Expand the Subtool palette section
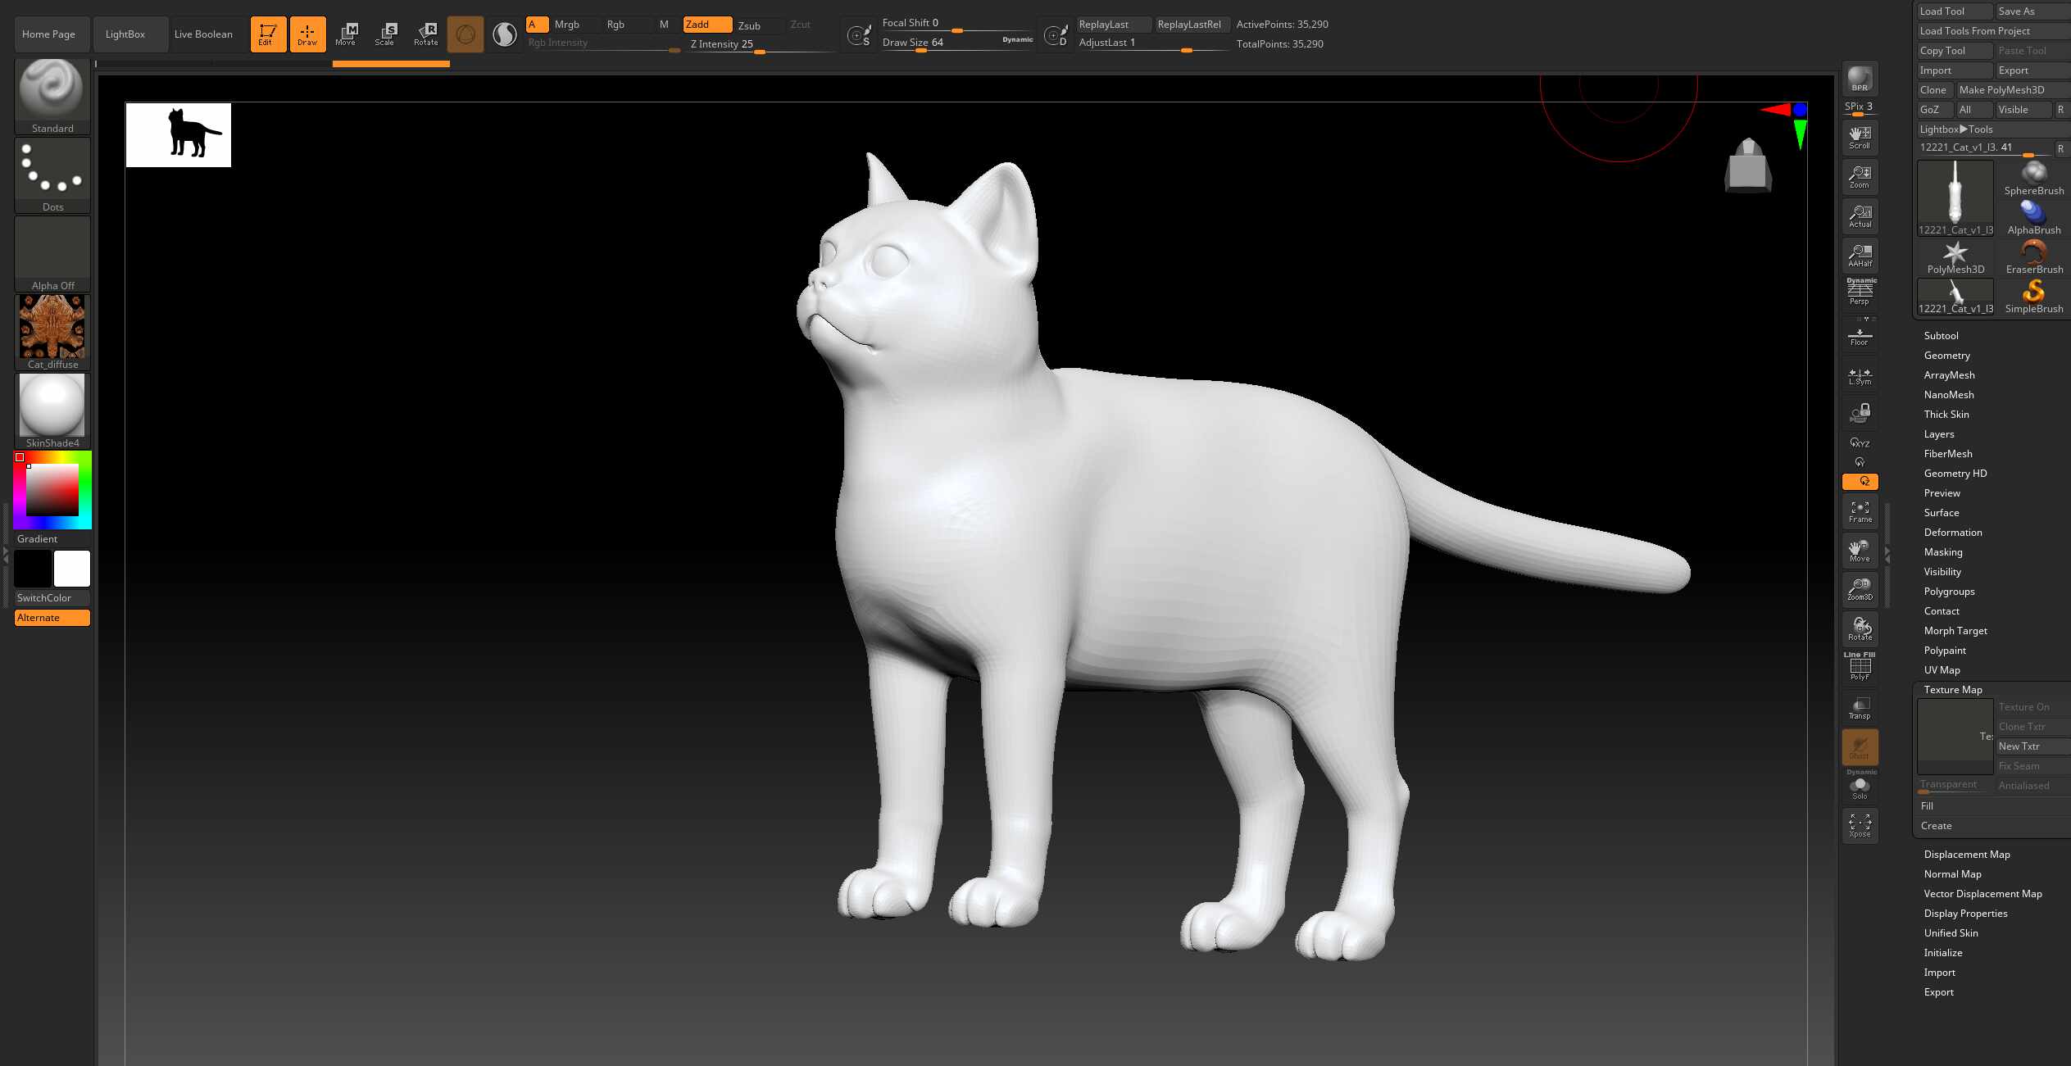 tap(1941, 336)
